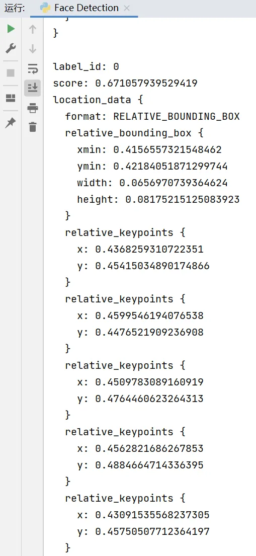Viewport: 256px width, 556px height.
Task: Restore layout using the panels icon
Action: tap(11, 98)
